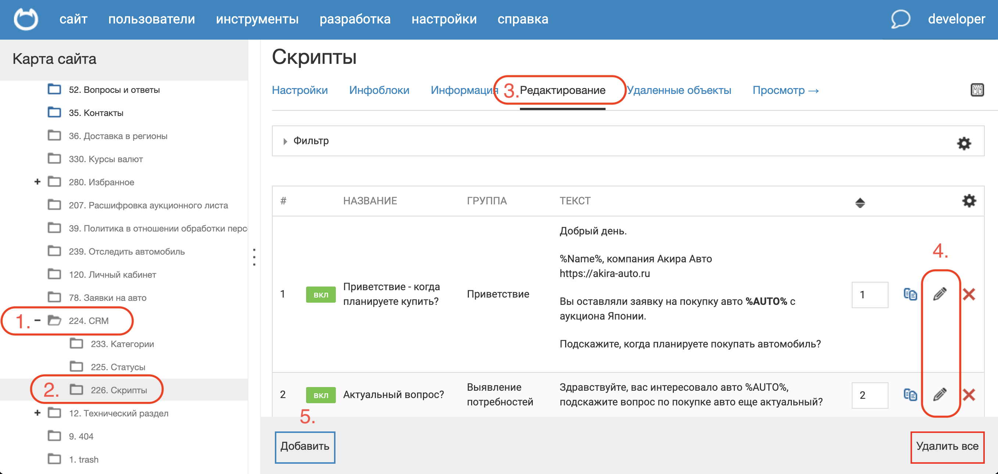Viewport: 998px width, 474px height.
Task: Open the настройки menu
Action: tap(444, 19)
